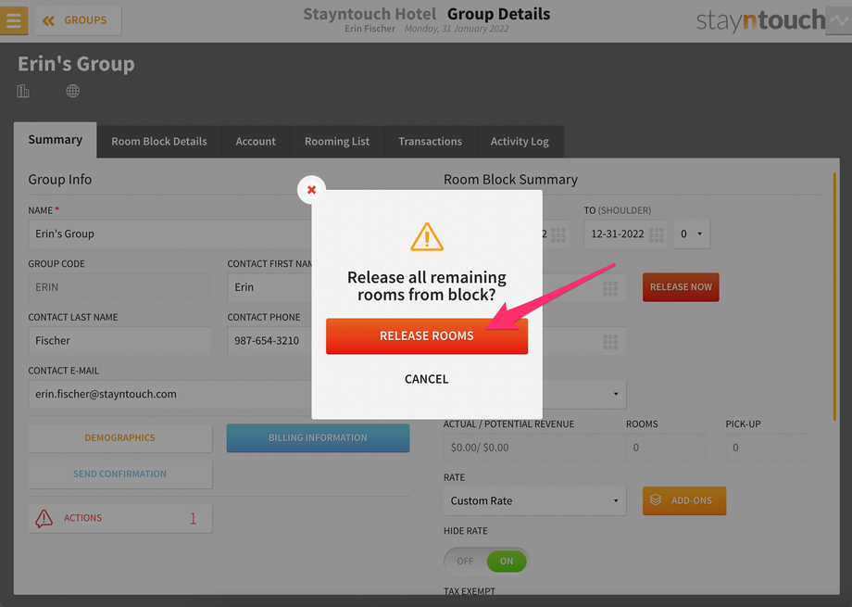Click the red Release Now button

point(681,287)
